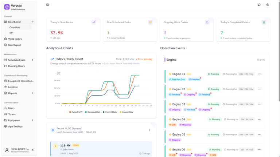Click the Ongoing Work Orders spinner icon

pos(207,23)
